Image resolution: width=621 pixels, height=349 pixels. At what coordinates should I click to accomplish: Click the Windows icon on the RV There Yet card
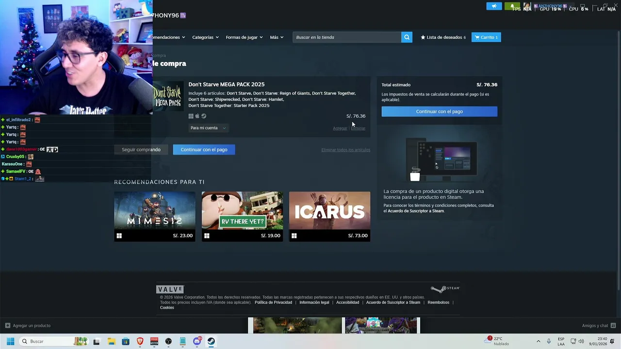point(207,236)
